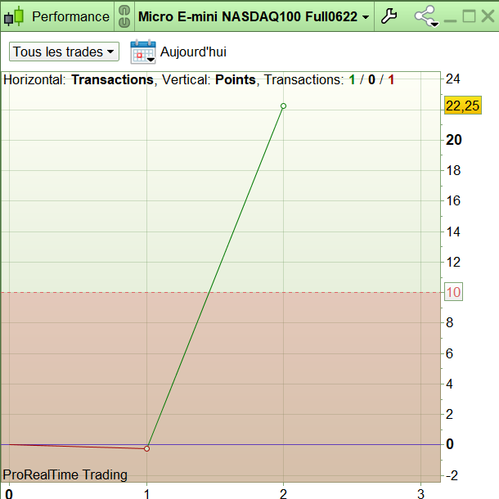Open settings with the wrench icon
This screenshot has width=499, height=499.
click(389, 16)
